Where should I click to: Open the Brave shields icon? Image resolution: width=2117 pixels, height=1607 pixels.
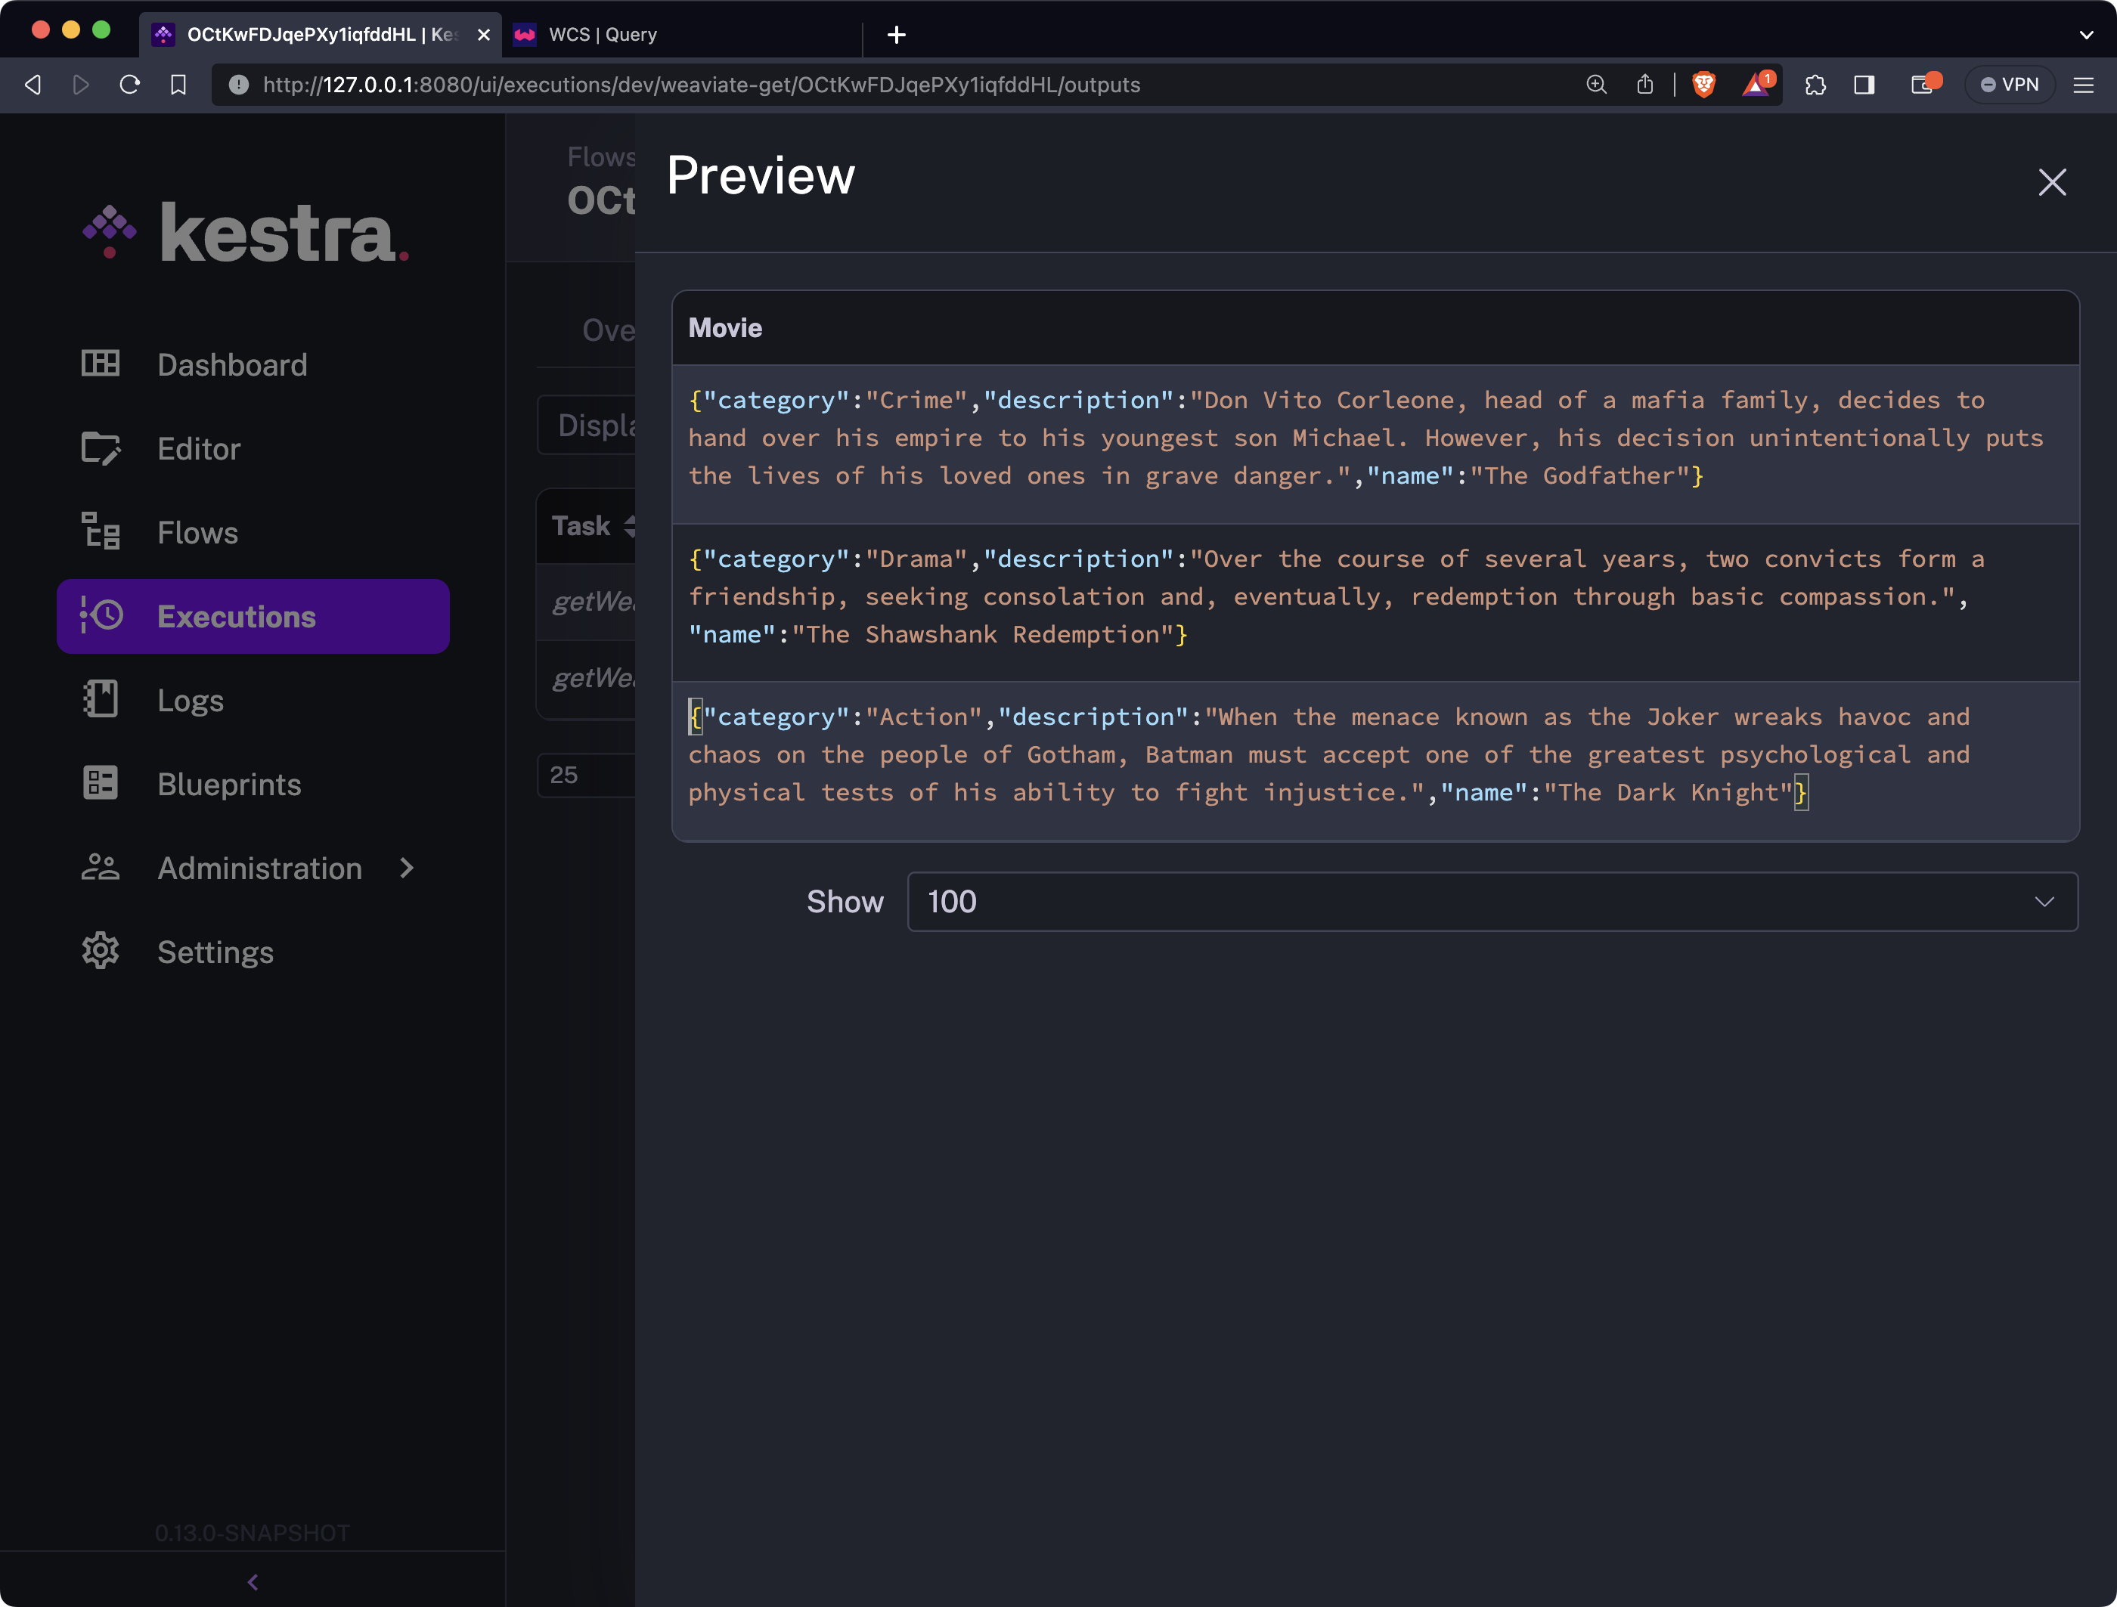click(x=1703, y=84)
